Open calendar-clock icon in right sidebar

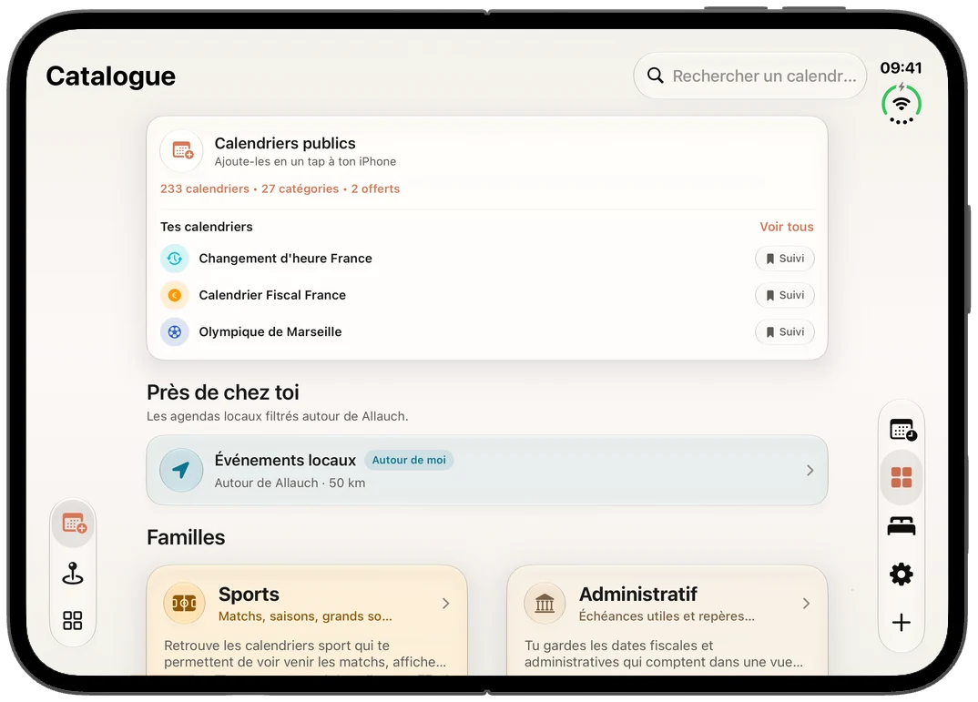pos(902,430)
